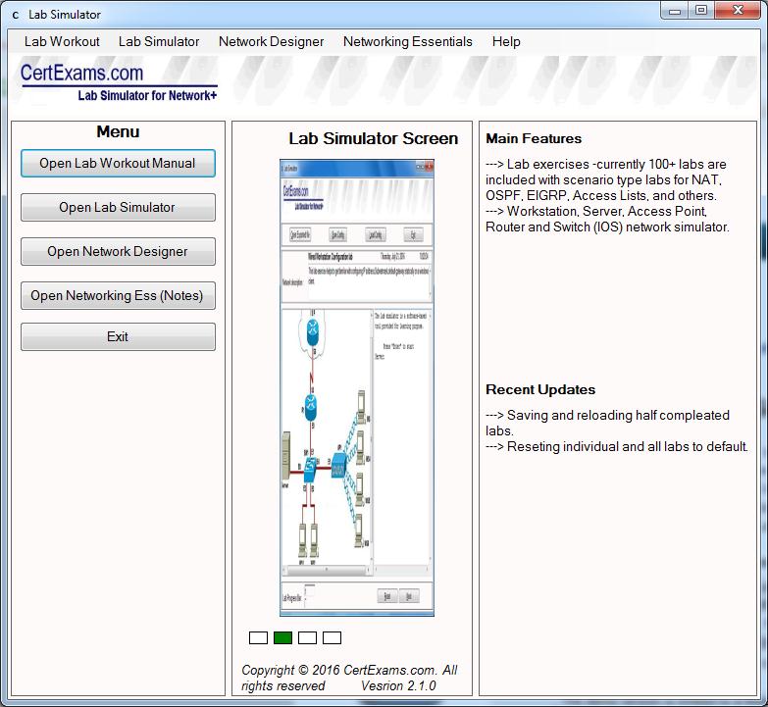Maximize the Lab Simulator window
768x707 pixels.
coord(701,11)
